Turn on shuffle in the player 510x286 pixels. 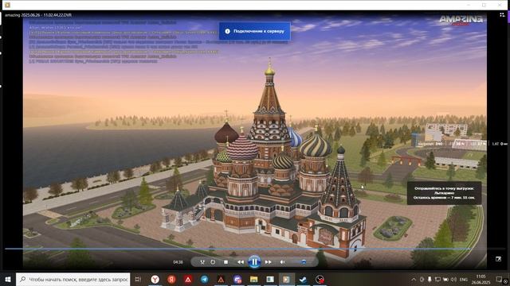pyautogui.click(x=202, y=262)
